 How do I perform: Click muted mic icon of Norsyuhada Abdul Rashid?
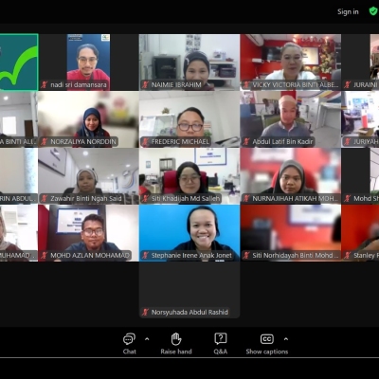pos(145,312)
